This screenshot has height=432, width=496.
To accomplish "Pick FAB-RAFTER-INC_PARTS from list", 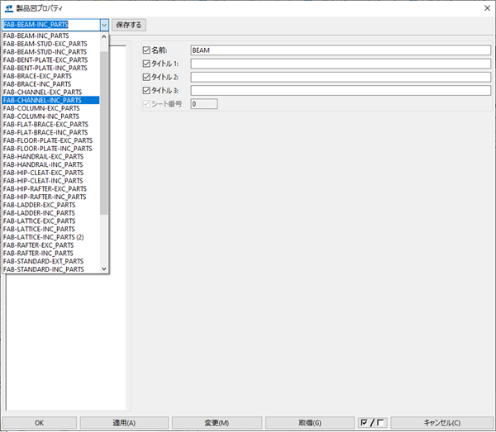I will 51,253.
